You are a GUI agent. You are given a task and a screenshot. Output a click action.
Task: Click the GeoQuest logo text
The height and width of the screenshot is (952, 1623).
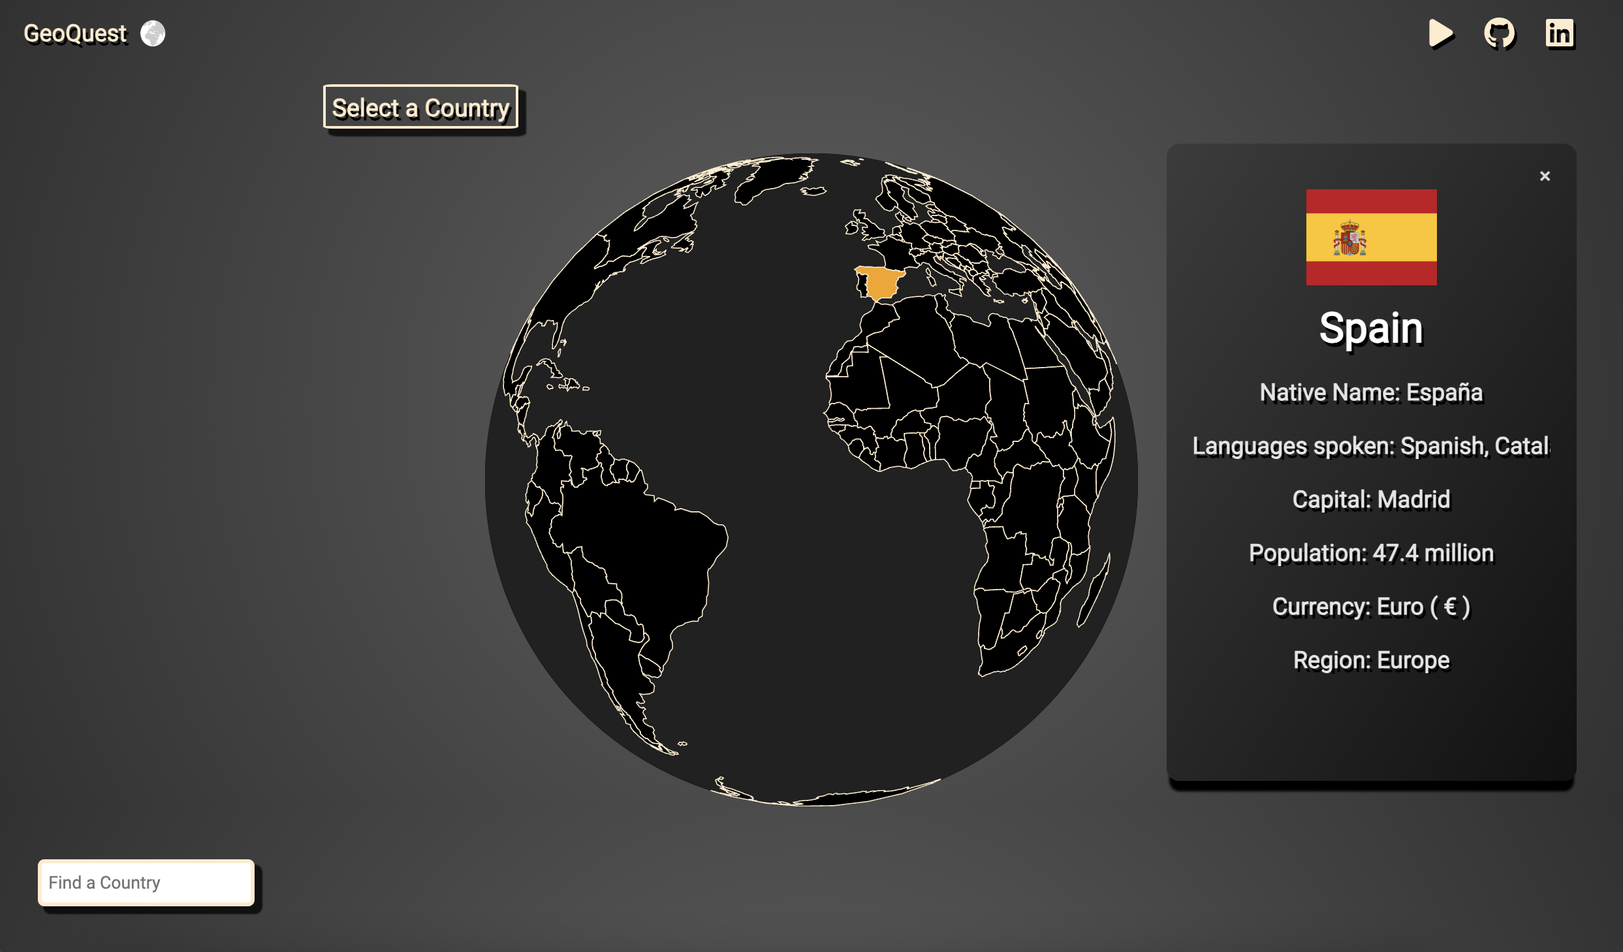[x=75, y=33]
